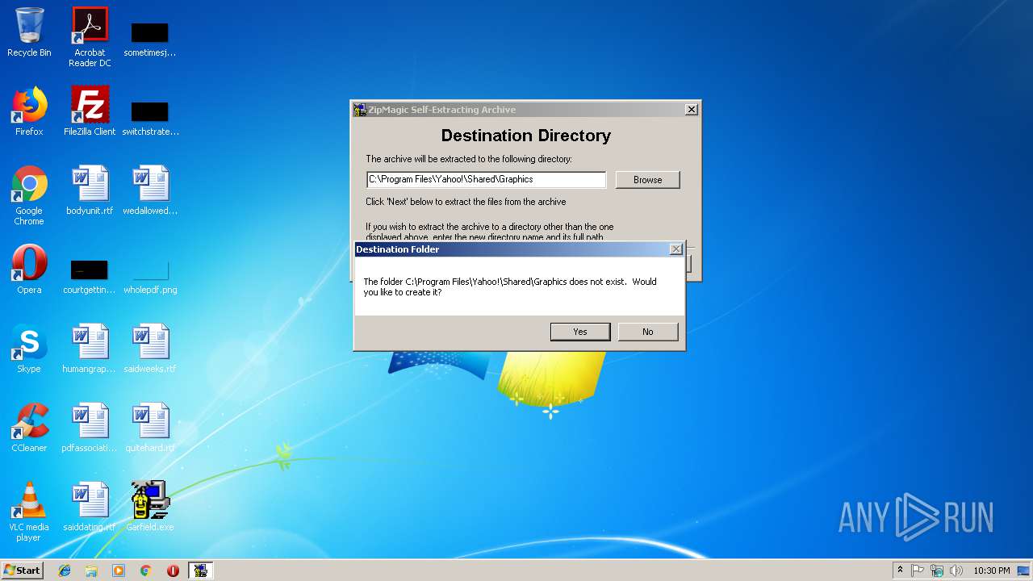This screenshot has height=581, width=1033.
Task: Open Opera from the taskbar
Action: tap(173, 571)
